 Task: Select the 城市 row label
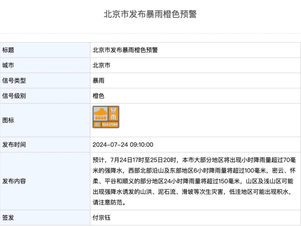pos(8,66)
